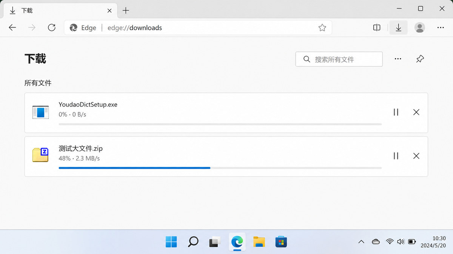Cancel the YoudaoDictSetup.exe download
The image size is (453, 254).
point(416,112)
